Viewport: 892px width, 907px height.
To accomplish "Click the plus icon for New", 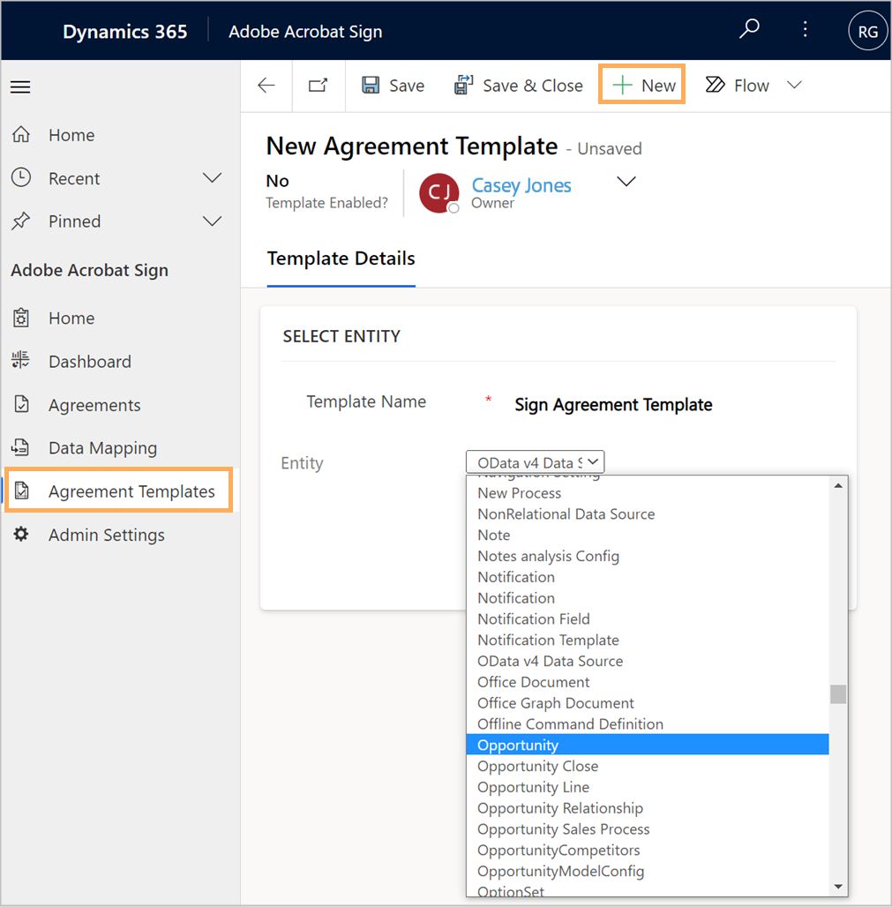I will (x=622, y=85).
